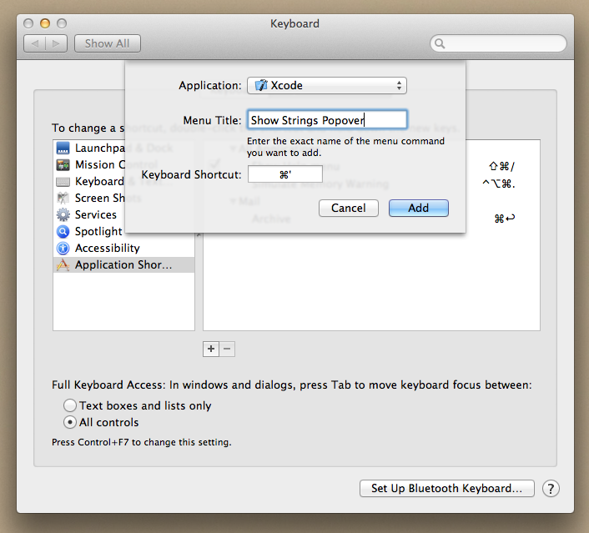The width and height of the screenshot is (589, 533).
Task: Click Set Up Bluetooth Keyboard button
Action: 447,488
